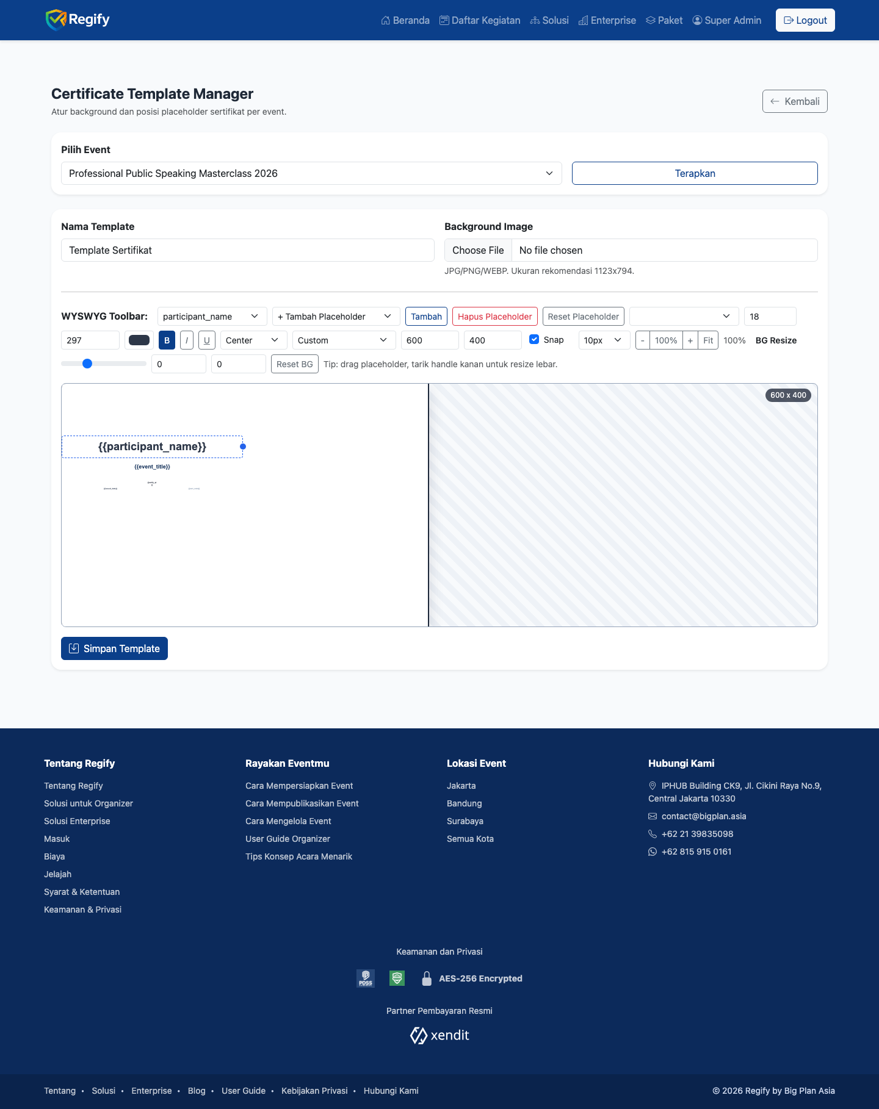The image size is (879, 1109).
Task: Open Blog link in bottom bar
Action: (x=197, y=1091)
